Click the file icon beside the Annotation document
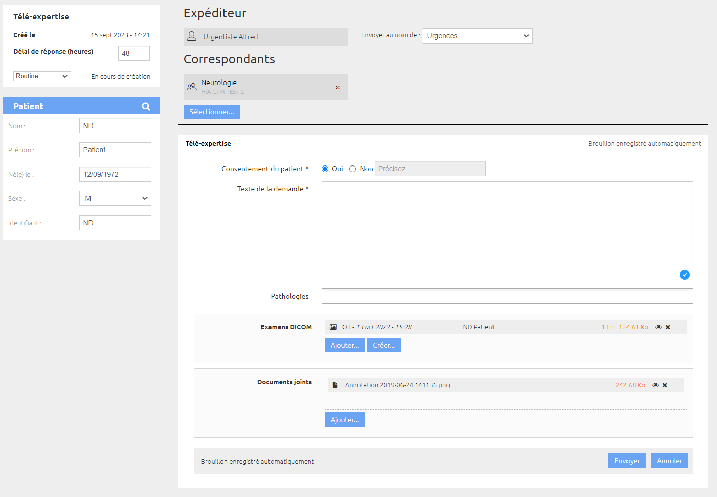 [x=335, y=385]
